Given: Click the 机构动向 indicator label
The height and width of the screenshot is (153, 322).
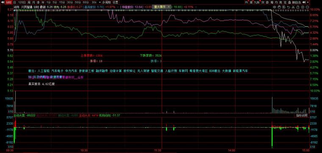Looking at the screenshot, I should tap(110, 115).
